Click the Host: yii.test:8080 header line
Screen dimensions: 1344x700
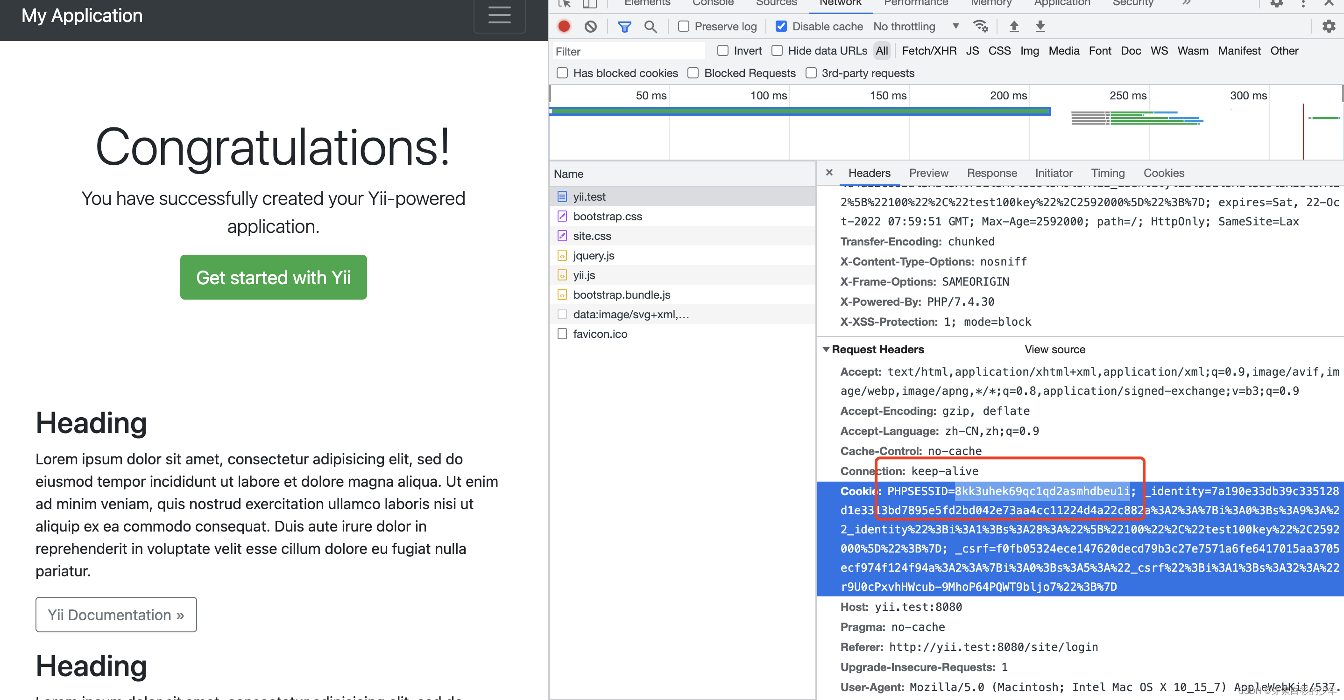tap(901, 607)
